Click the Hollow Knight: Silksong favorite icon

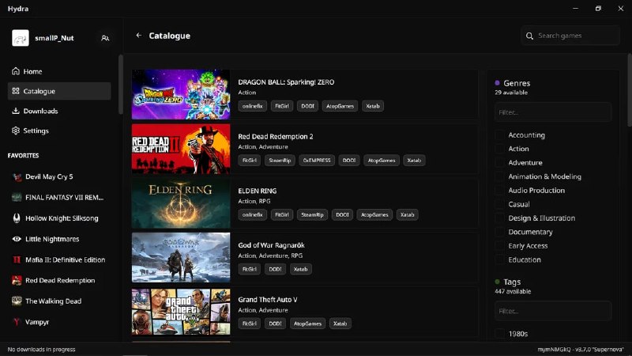pyautogui.click(x=17, y=218)
